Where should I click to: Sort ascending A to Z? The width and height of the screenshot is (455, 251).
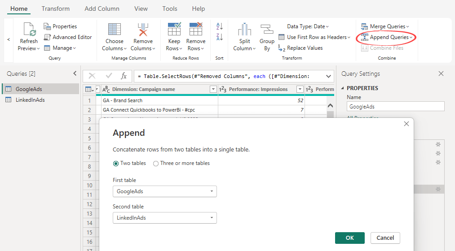[219, 26]
